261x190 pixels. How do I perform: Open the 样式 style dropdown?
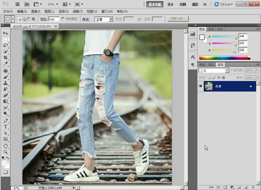(x=104, y=19)
